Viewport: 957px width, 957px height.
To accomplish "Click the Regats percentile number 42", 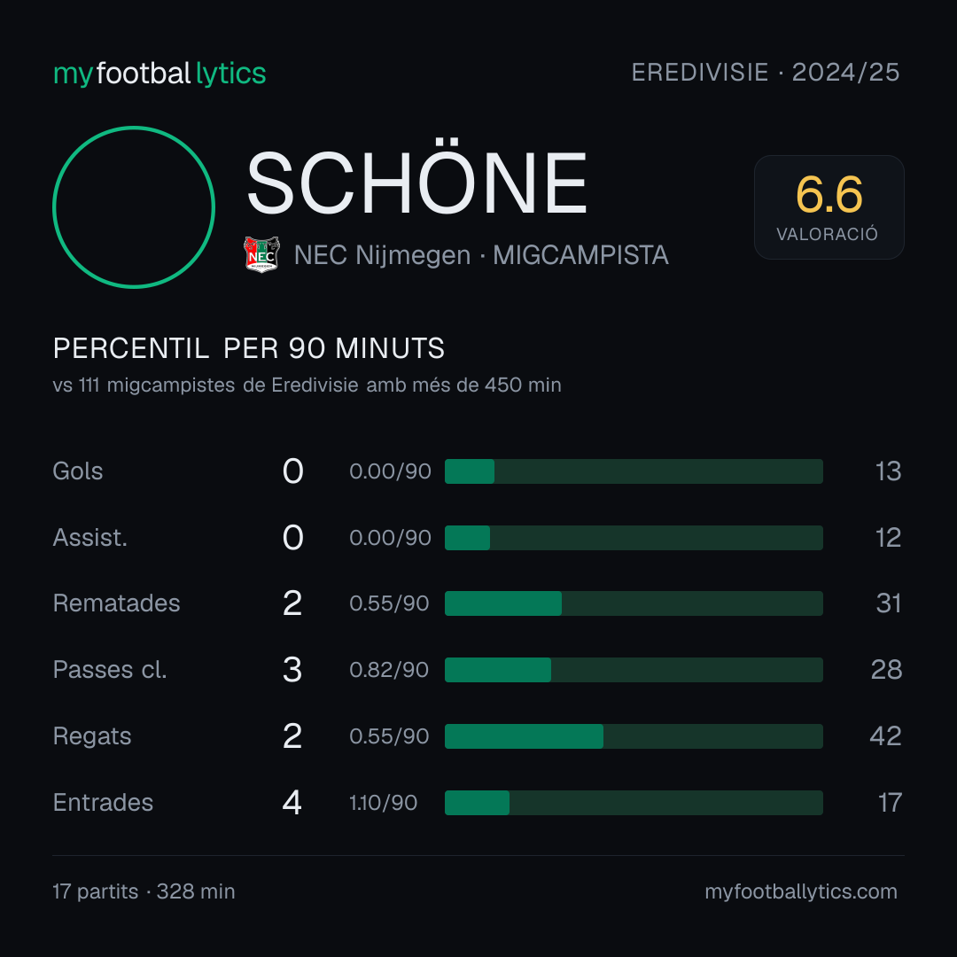I will (885, 736).
